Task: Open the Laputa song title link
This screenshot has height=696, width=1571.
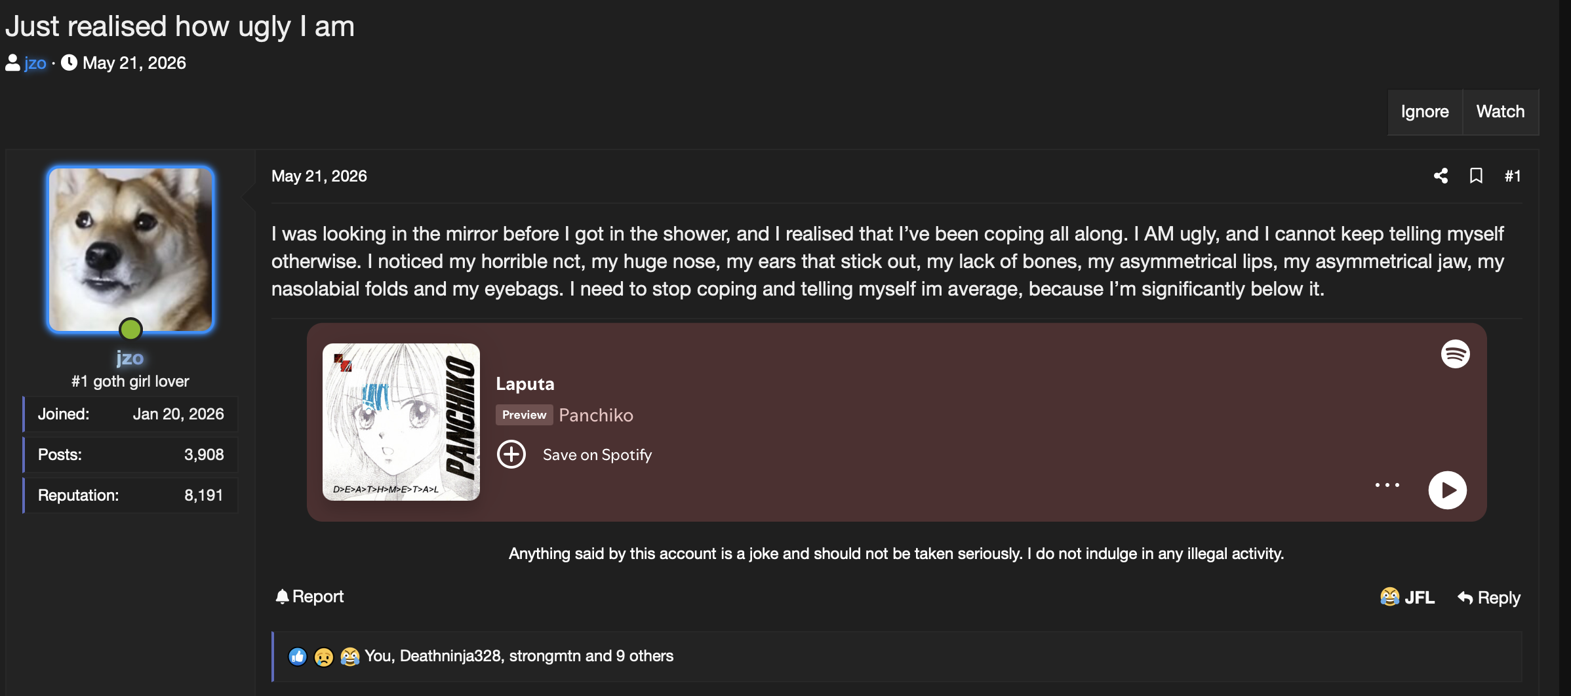Action: [525, 384]
